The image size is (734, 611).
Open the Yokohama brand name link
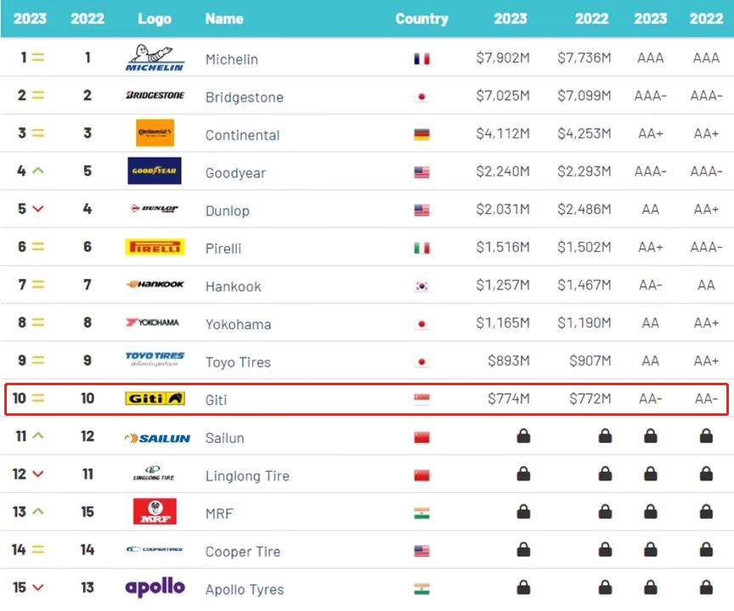tap(239, 324)
